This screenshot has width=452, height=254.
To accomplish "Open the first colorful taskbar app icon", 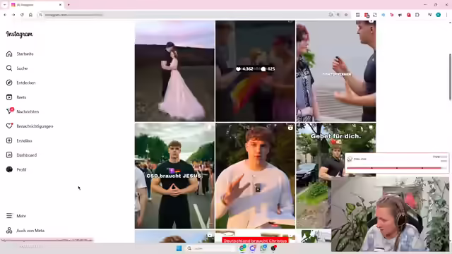I will (x=243, y=248).
